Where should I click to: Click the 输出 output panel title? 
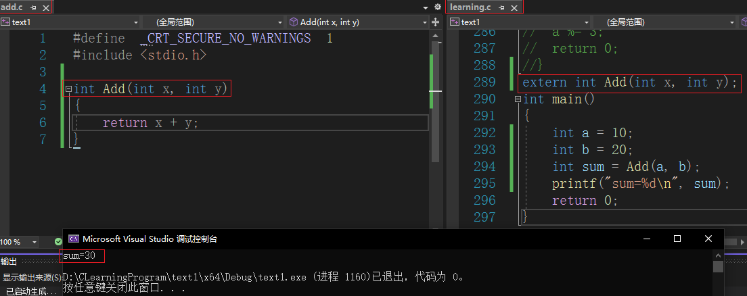click(9, 262)
